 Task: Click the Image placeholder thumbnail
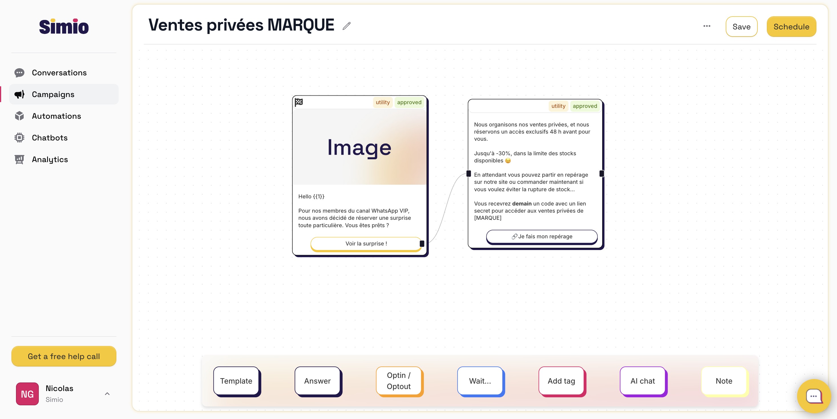pos(359,147)
